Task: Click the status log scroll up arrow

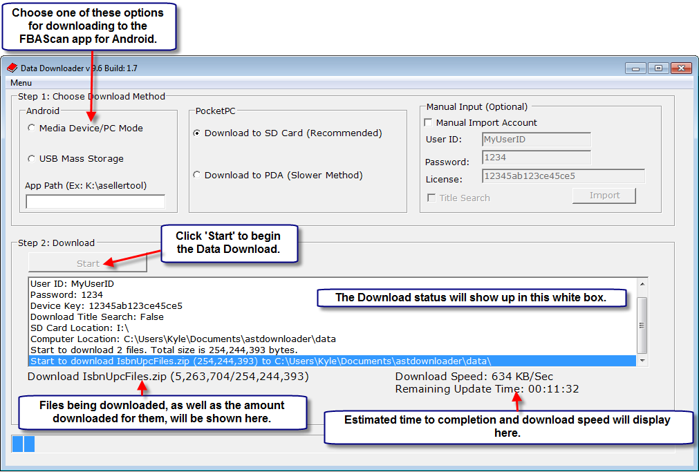Action: click(x=642, y=284)
